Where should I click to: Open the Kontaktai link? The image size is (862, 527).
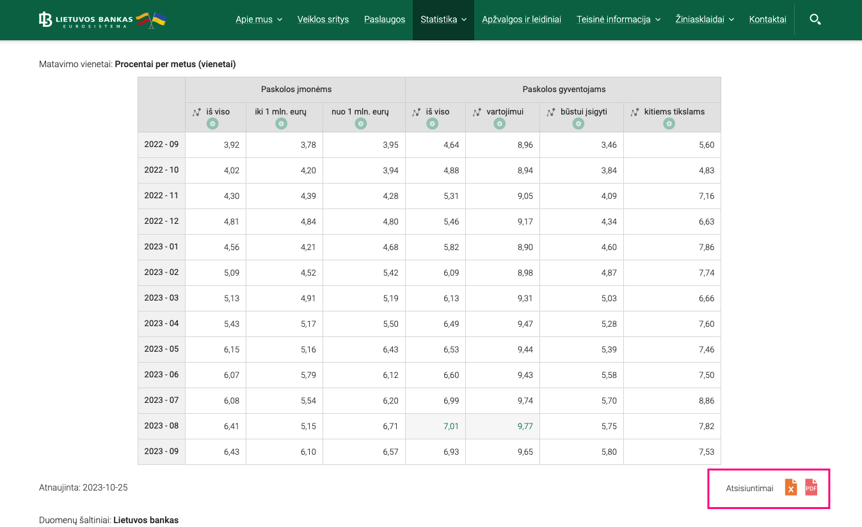point(767,19)
